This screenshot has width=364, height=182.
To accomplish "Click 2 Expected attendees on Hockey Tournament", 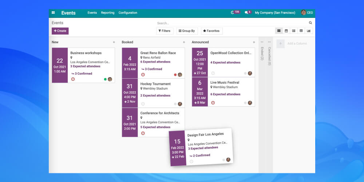I will click(155, 96).
